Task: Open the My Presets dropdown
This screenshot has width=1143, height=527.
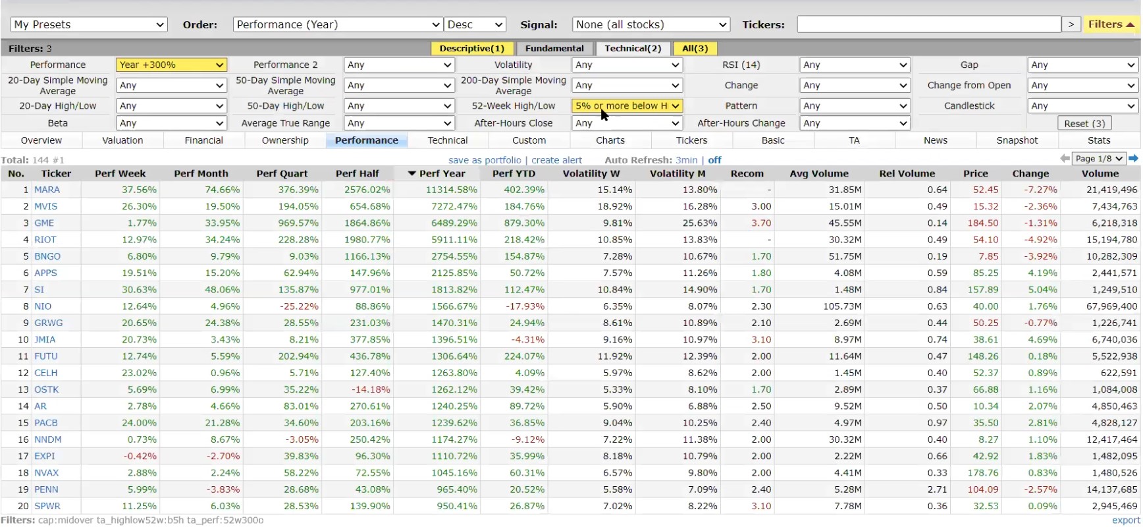Action: point(89,24)
